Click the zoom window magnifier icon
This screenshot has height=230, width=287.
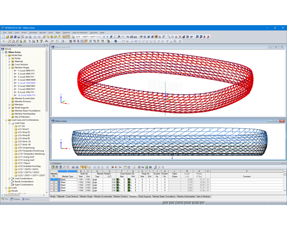(74, 41)
